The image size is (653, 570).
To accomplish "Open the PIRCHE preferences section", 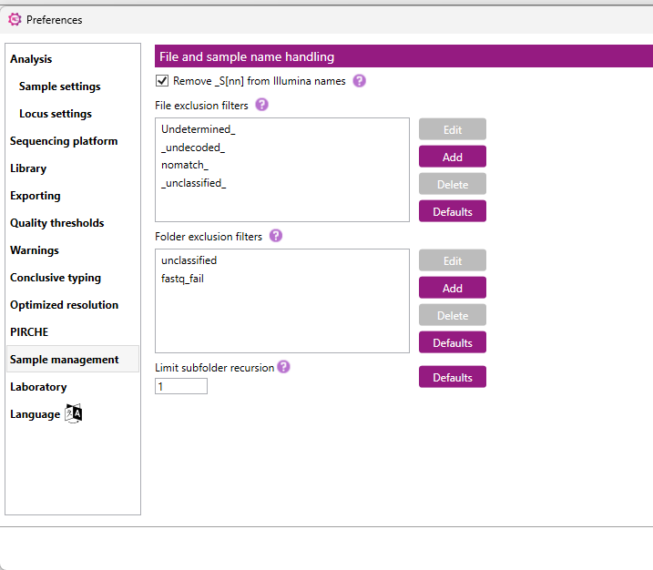I will pyautogui.click(x=29, y=331).
